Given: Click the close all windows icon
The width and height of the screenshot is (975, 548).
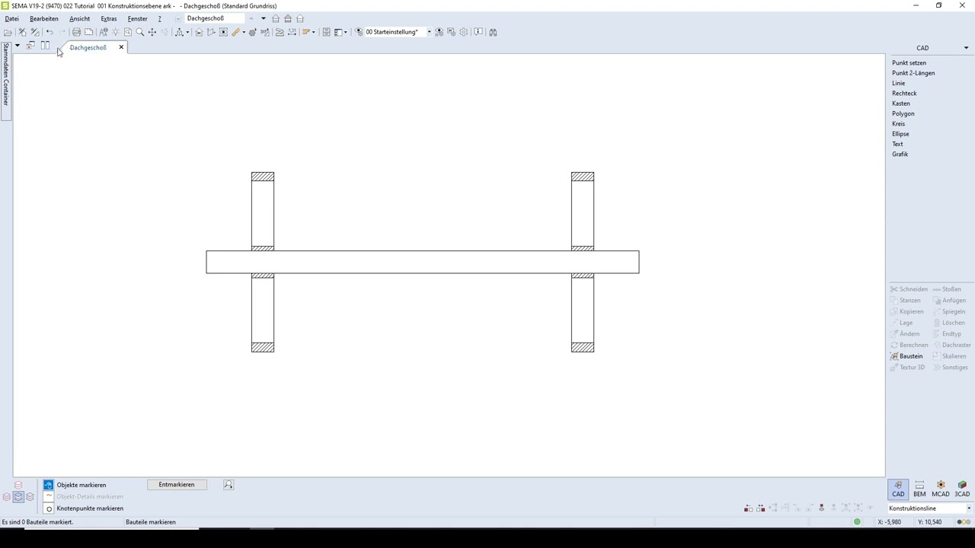Looking at the screenshot, I should (30, 46).
